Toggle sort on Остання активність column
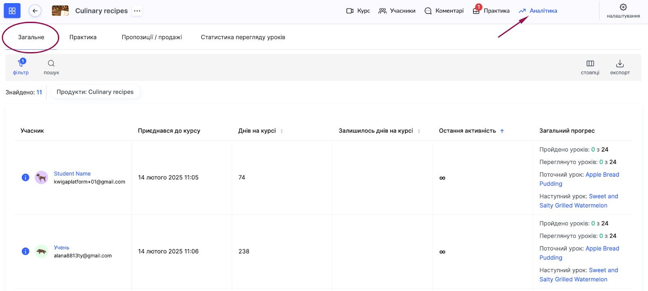Screen dimensions: 648x291 (502, 131)
